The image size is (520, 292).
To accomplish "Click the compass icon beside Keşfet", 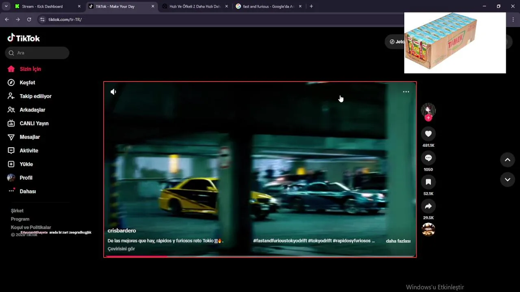I will click(11, 82).
